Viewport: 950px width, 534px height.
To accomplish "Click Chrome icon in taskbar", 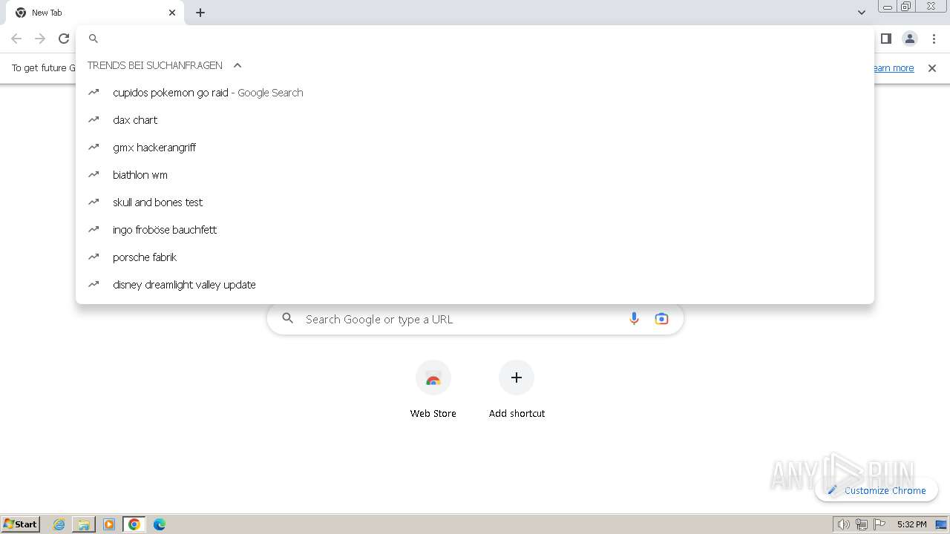I will (134, 524).
